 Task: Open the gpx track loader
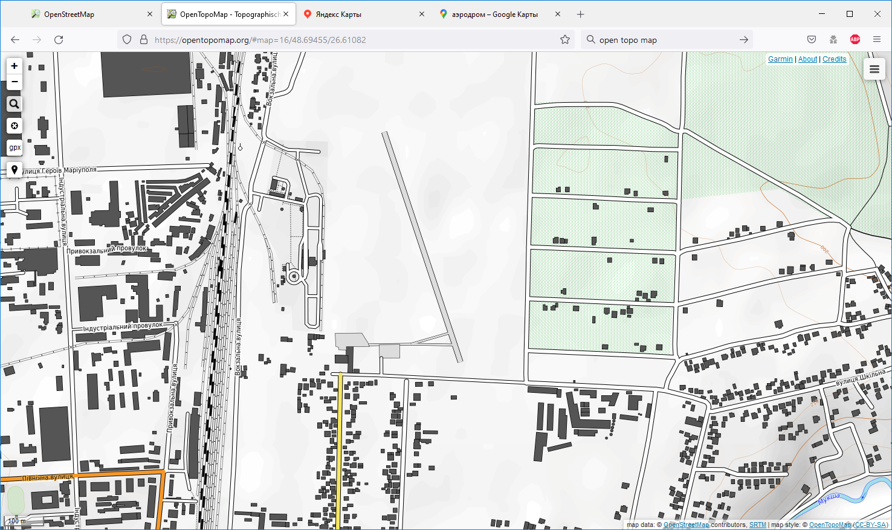[x=15, y=147]
